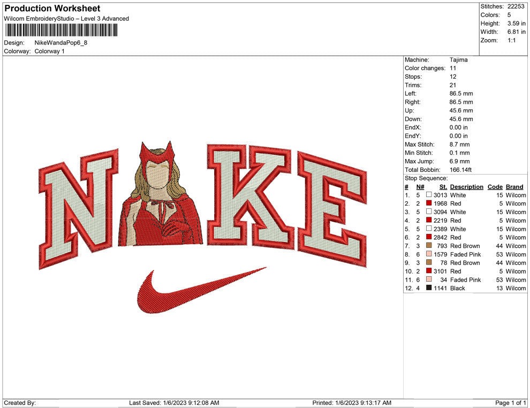
Task: Click the Colorway 1 value
Action: pyautogui.click(x=49, y=51)
